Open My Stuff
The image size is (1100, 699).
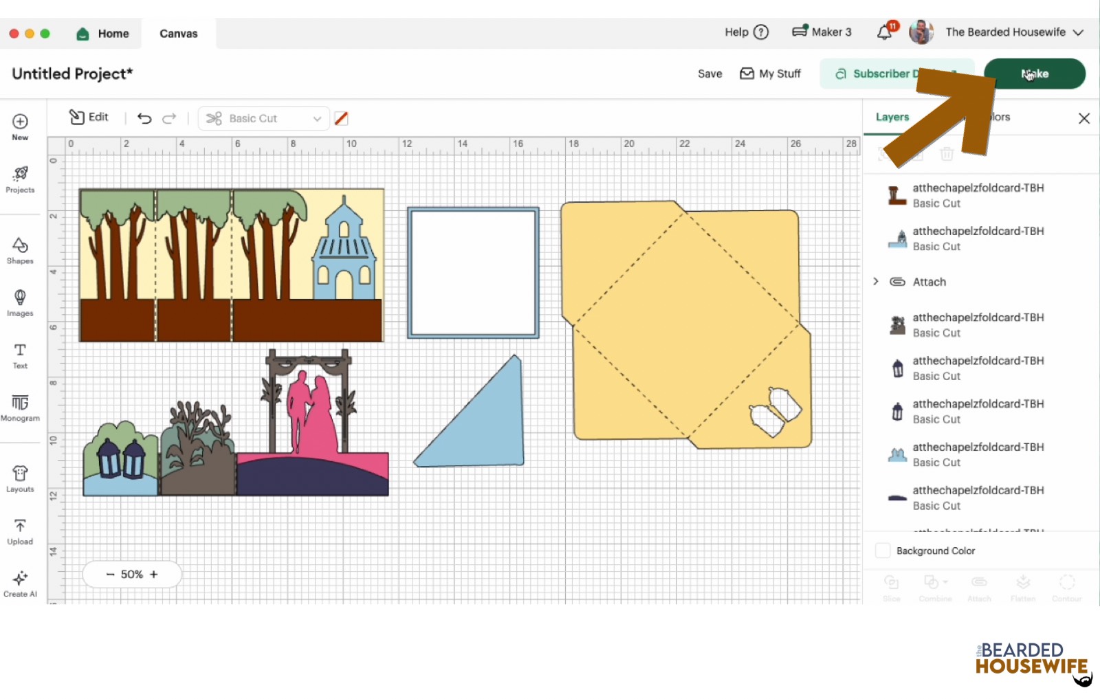[x=771, y=74]
